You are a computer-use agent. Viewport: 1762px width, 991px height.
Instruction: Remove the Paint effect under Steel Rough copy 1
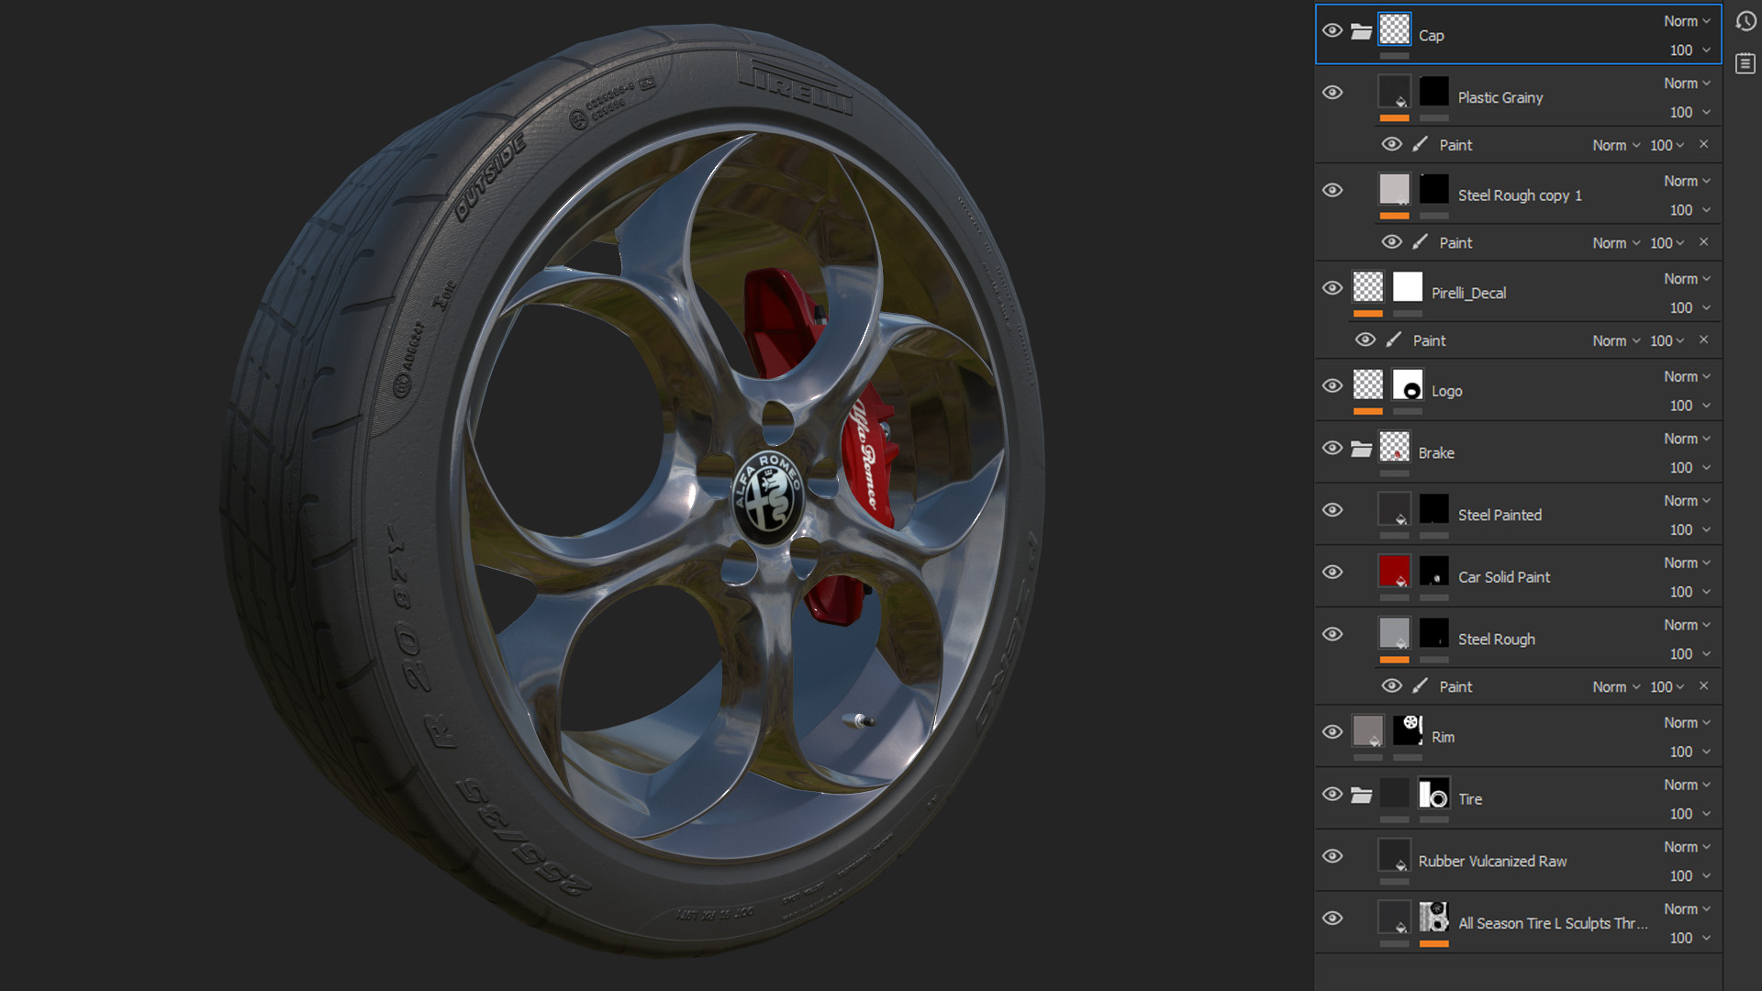(1704, 242)
